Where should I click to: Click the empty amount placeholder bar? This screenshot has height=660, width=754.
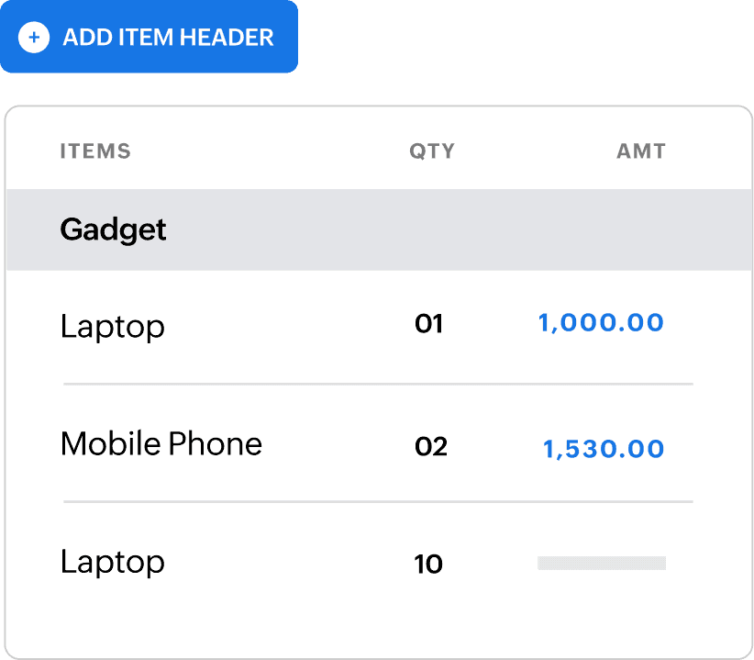click(602, 561)
